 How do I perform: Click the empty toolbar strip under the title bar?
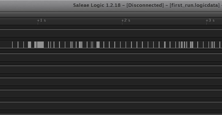pos(111,14)
